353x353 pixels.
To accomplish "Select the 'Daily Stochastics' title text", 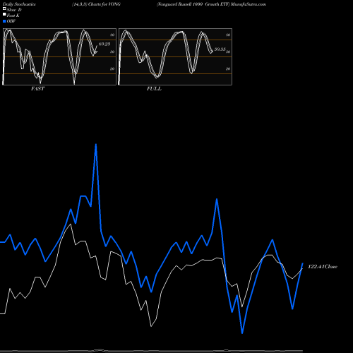I will point(19,4).
